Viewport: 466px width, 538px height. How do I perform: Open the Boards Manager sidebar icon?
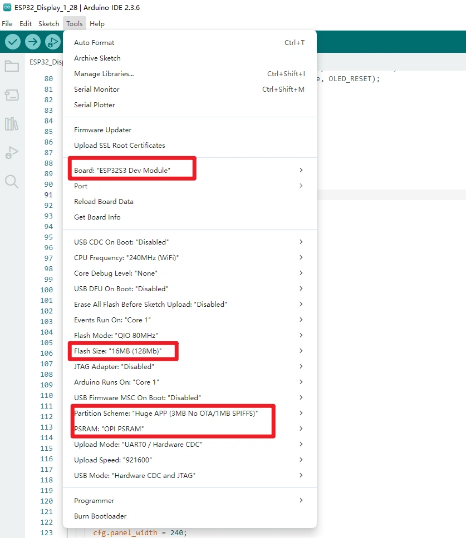tap(12, 95)
